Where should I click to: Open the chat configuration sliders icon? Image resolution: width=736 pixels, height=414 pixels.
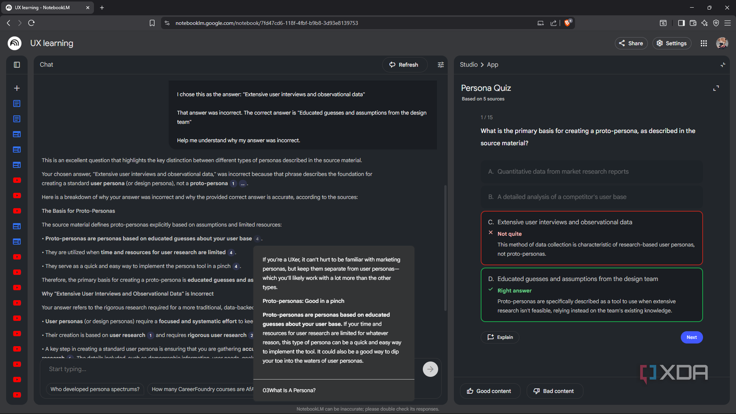coord(441,65)
